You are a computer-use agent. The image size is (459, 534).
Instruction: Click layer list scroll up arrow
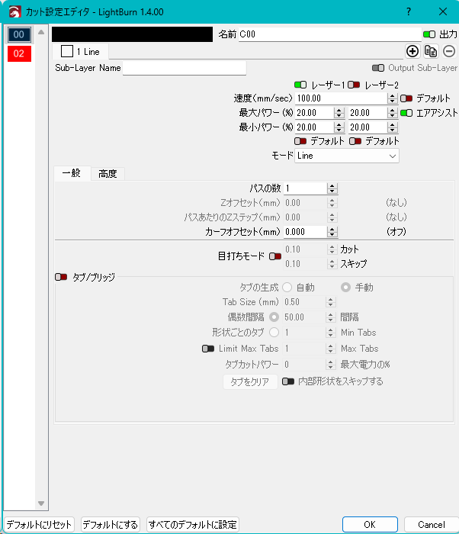(41, 32)
